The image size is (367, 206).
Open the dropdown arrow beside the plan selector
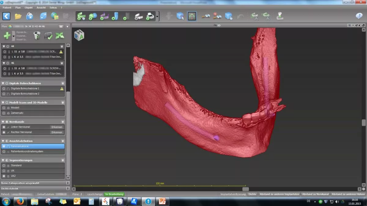[x=68, y=27]
